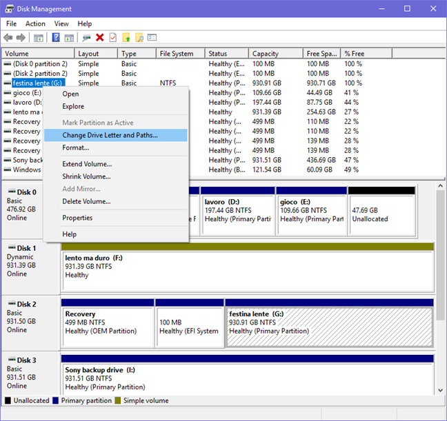Image resolution: width=447 pixels, height=421 pixels.
Task: Select the lento ma duro (F:) volume block
Action: (x=248, y=267)
